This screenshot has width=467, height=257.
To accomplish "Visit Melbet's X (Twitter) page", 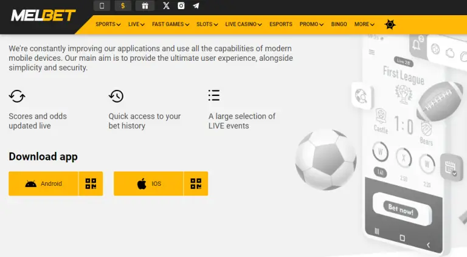I will [167, 6].
